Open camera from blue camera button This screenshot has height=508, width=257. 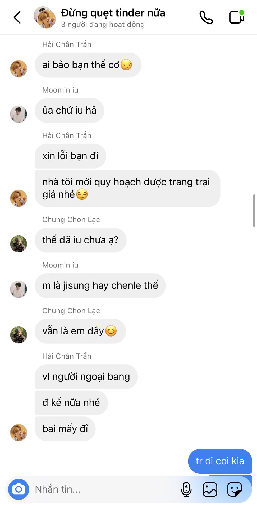click(19, 489)
